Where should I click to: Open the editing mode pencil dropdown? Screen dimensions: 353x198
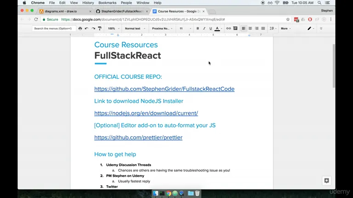pos(311,28)
